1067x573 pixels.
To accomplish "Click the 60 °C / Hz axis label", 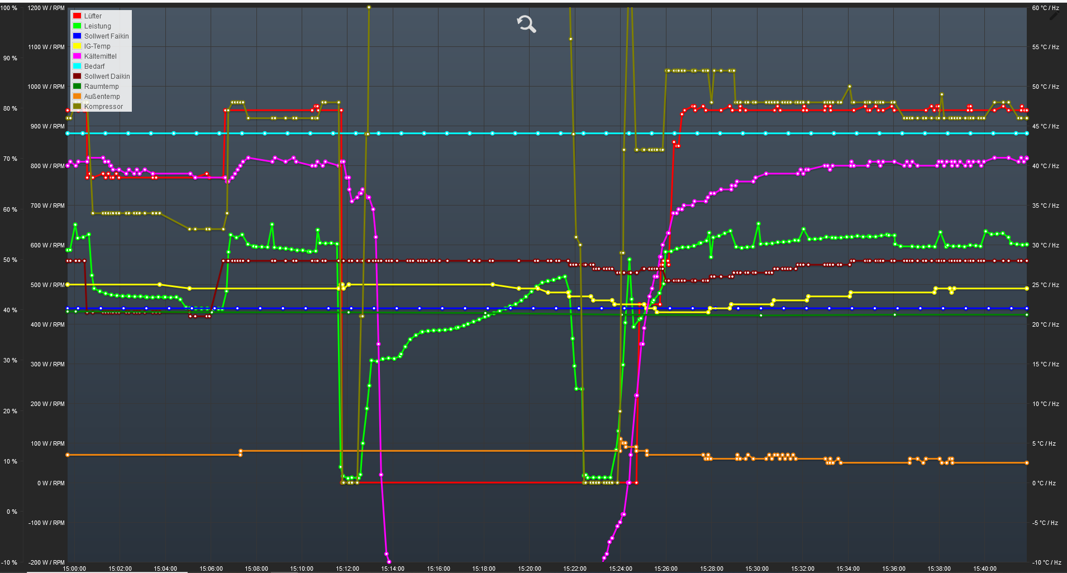I will 1045,8.
